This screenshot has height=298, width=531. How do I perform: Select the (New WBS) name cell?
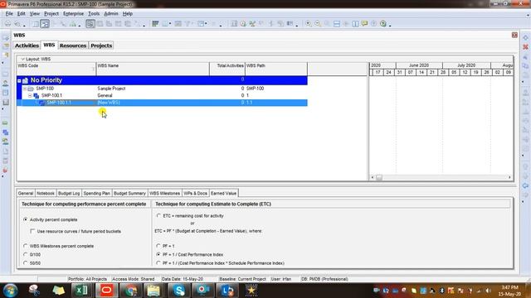(x=153, y=103)
